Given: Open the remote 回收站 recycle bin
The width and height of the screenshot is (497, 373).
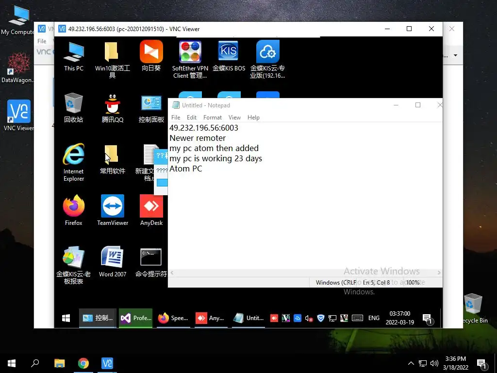Looking at the screenshot, I should click(74, 108).
